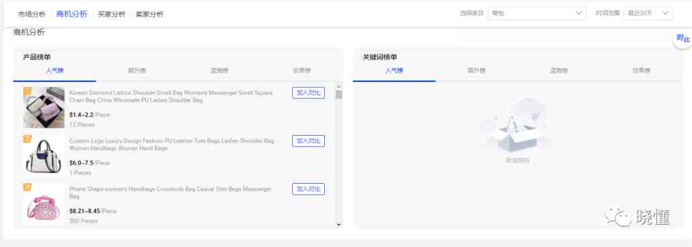Click the rank 2 badge on tote bag product
This screenshot has height=247, width=692.
(27, 139)
